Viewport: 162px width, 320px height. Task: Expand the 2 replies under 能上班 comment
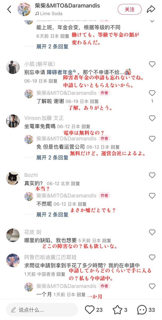pos(52,46)
